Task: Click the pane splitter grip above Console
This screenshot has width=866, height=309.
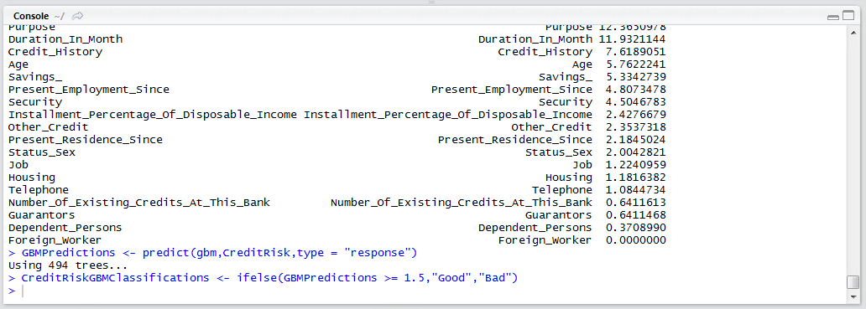Action: [432, 3]
